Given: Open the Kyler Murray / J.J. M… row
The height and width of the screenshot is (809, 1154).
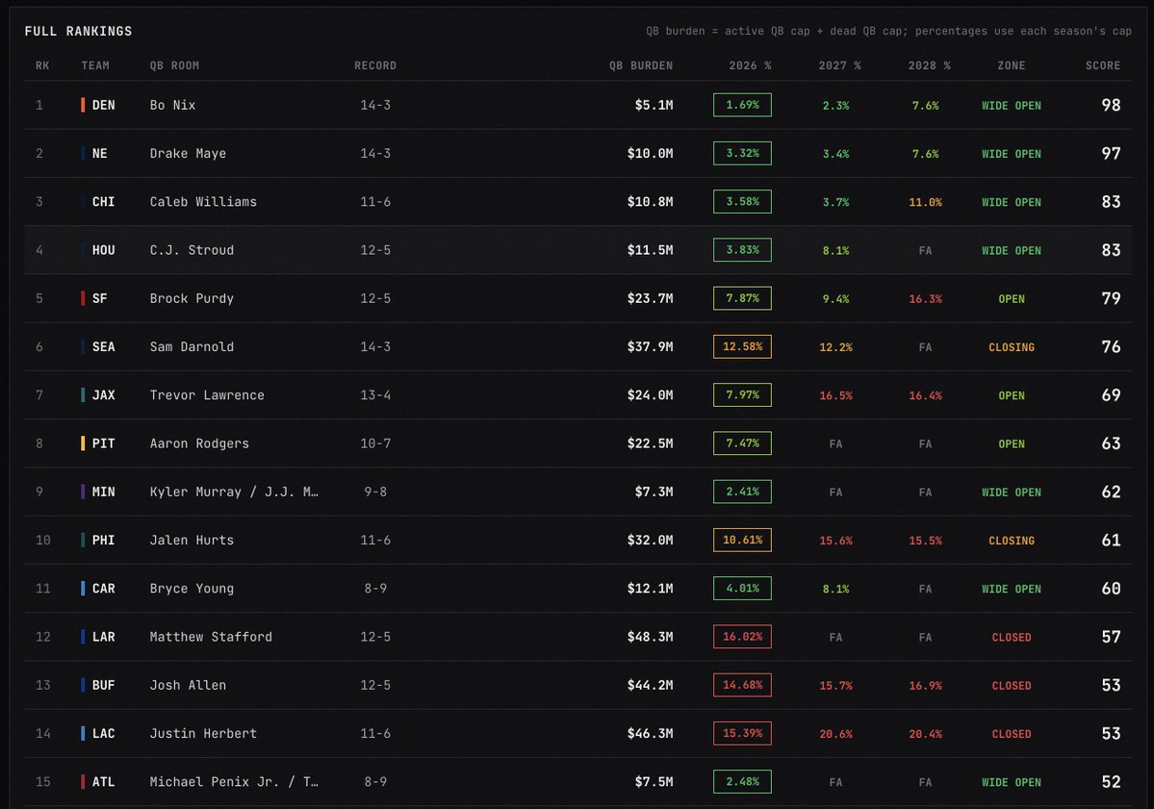Looking at the screenshot, I should 577,492.
